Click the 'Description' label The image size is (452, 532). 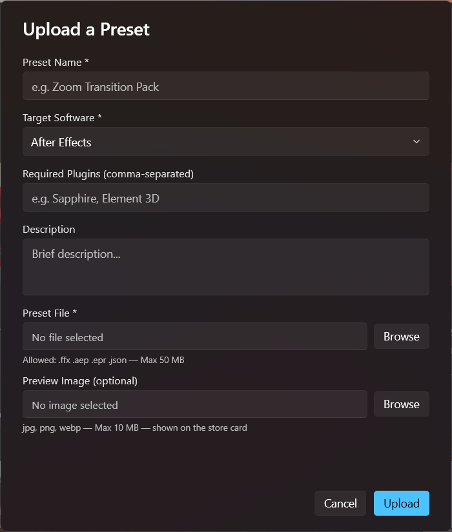tap(49, 230)
